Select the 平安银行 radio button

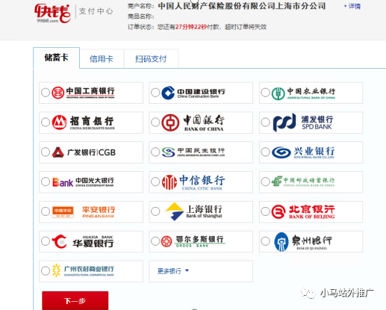coord(46,211)
